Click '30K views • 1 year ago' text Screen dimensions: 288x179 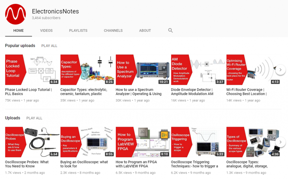click(x=133, y=100)
